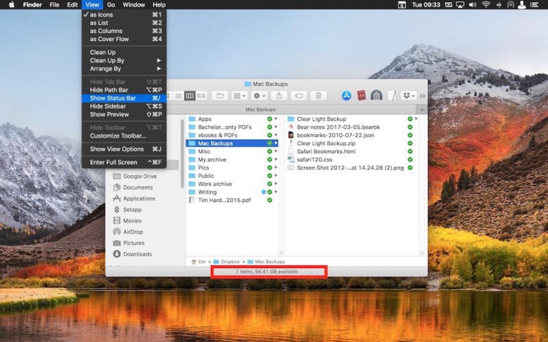
Task: Open the Window menu in the menu bar
Action: pos(134,5)
